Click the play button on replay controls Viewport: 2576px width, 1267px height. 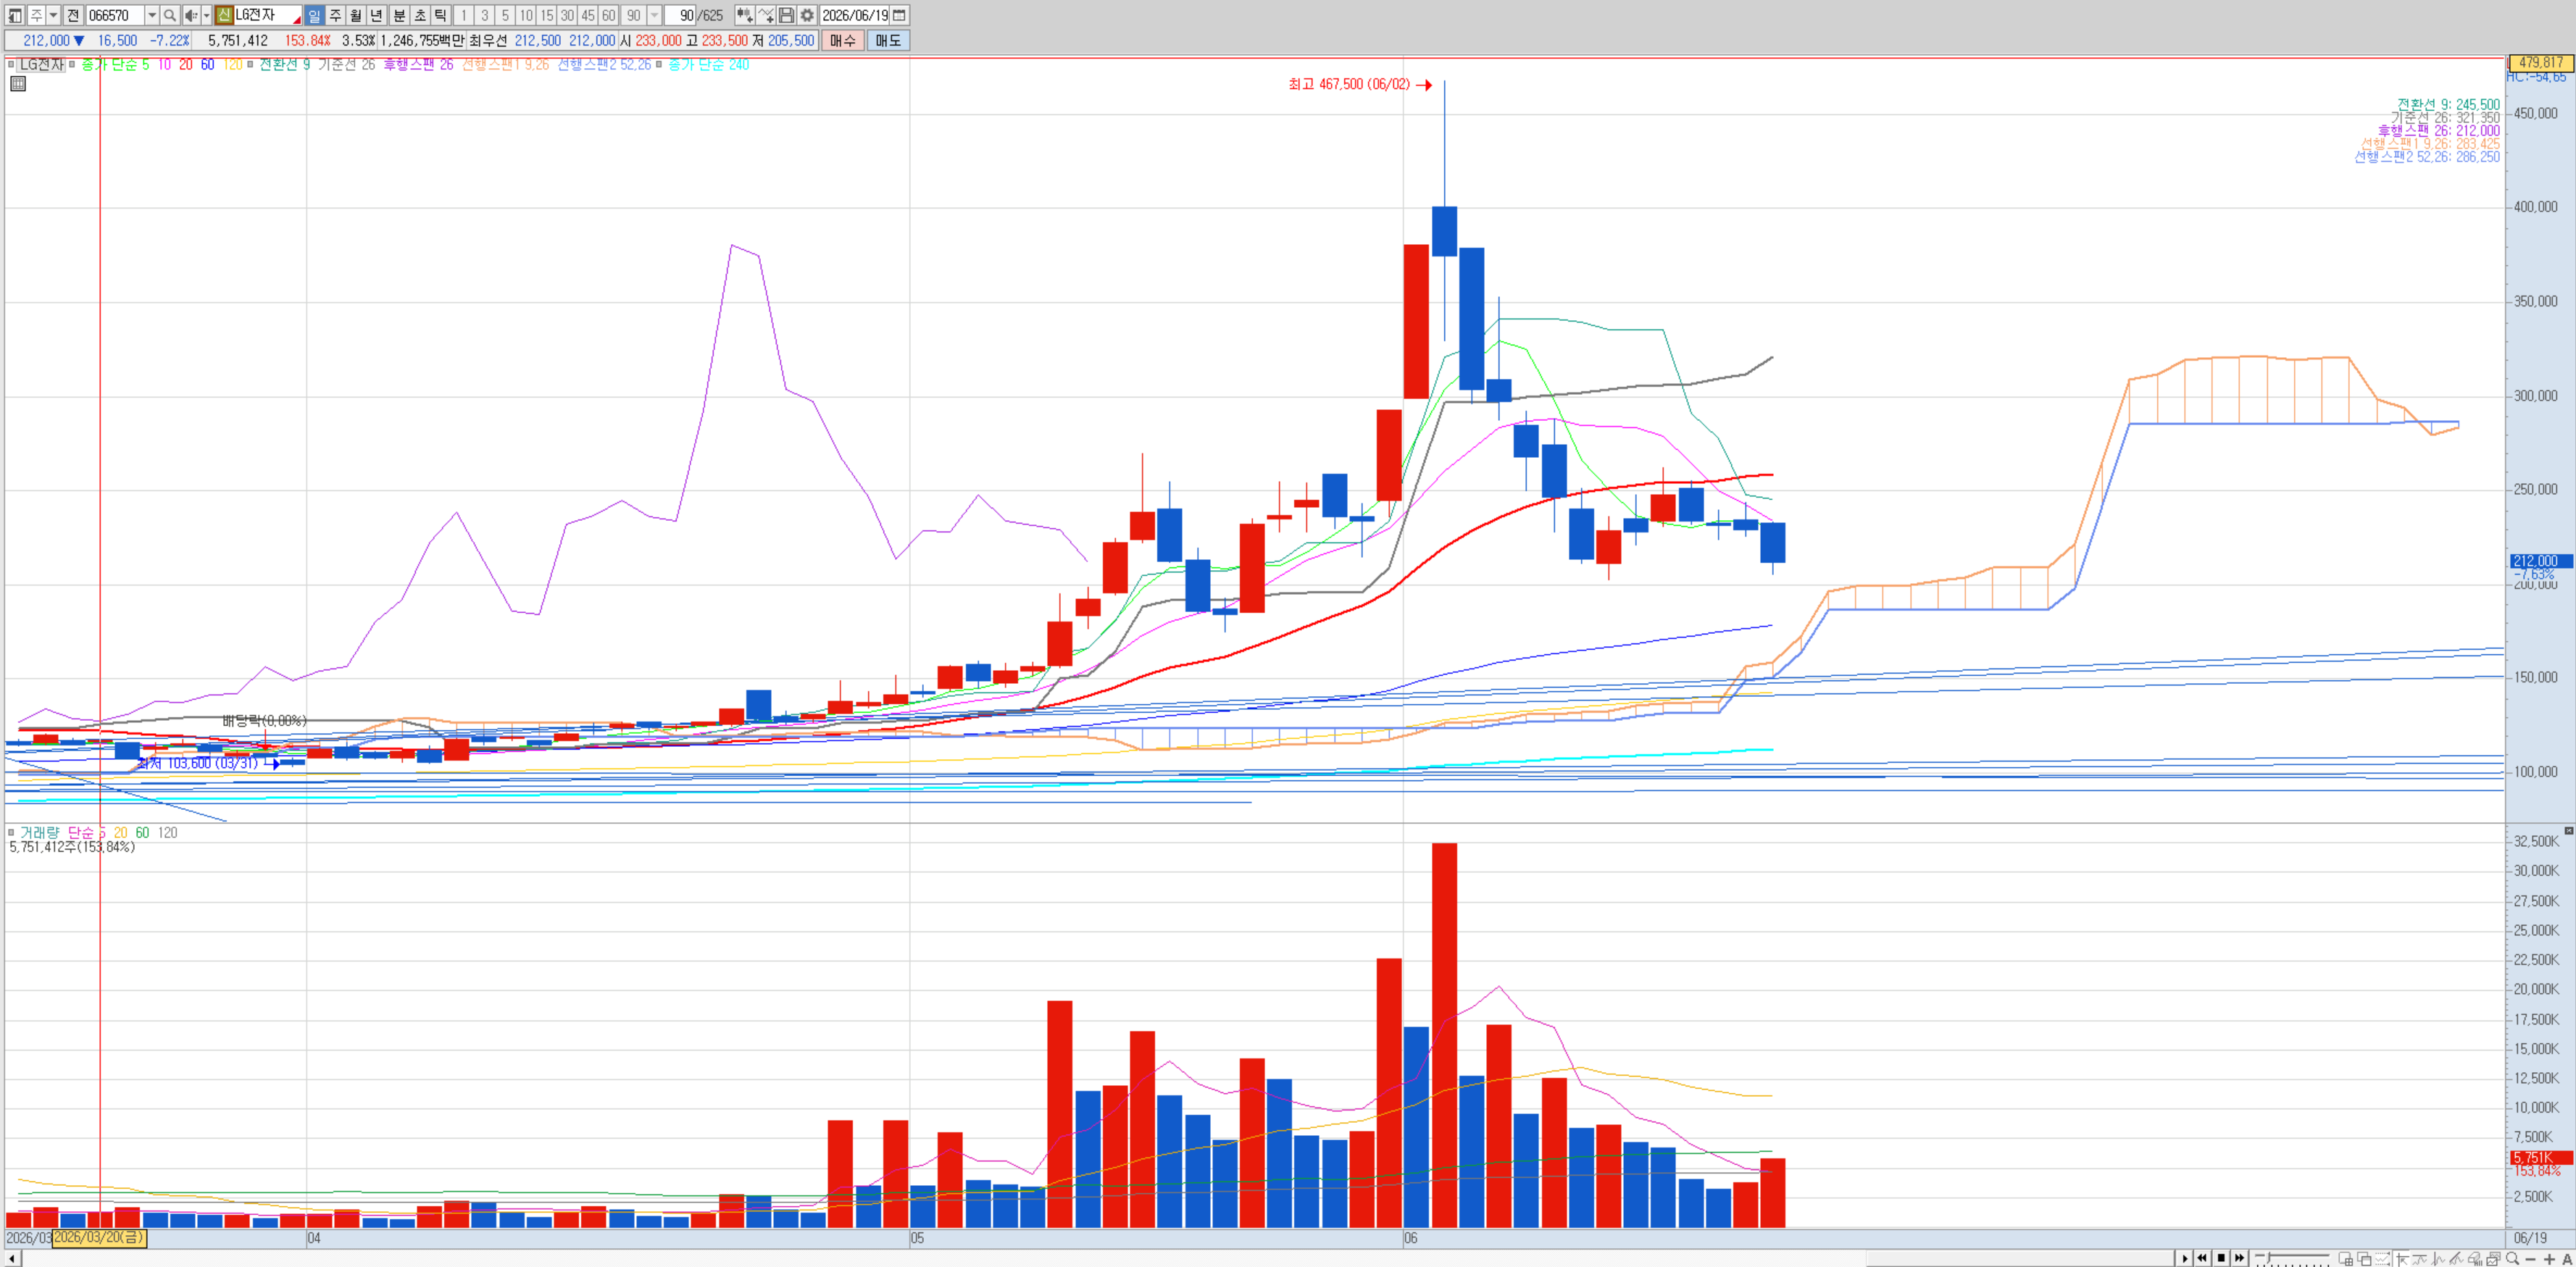[x=2185, y=1258]
